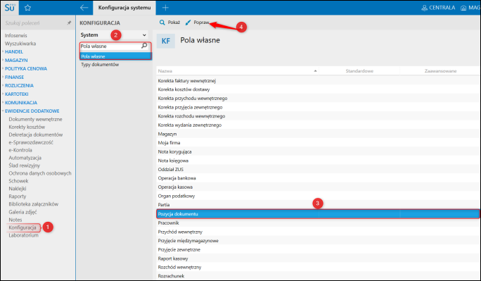Open Konfiguracja in left sidebar
Viewport: 481px width, 281px height.
(x=23, y=227)
